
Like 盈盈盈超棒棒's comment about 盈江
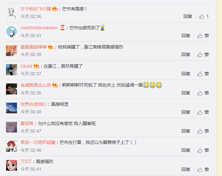click(203, 54)
